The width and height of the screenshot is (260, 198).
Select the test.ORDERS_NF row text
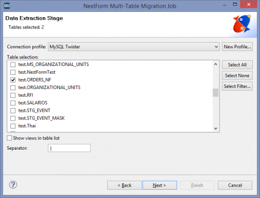point(35,80)
